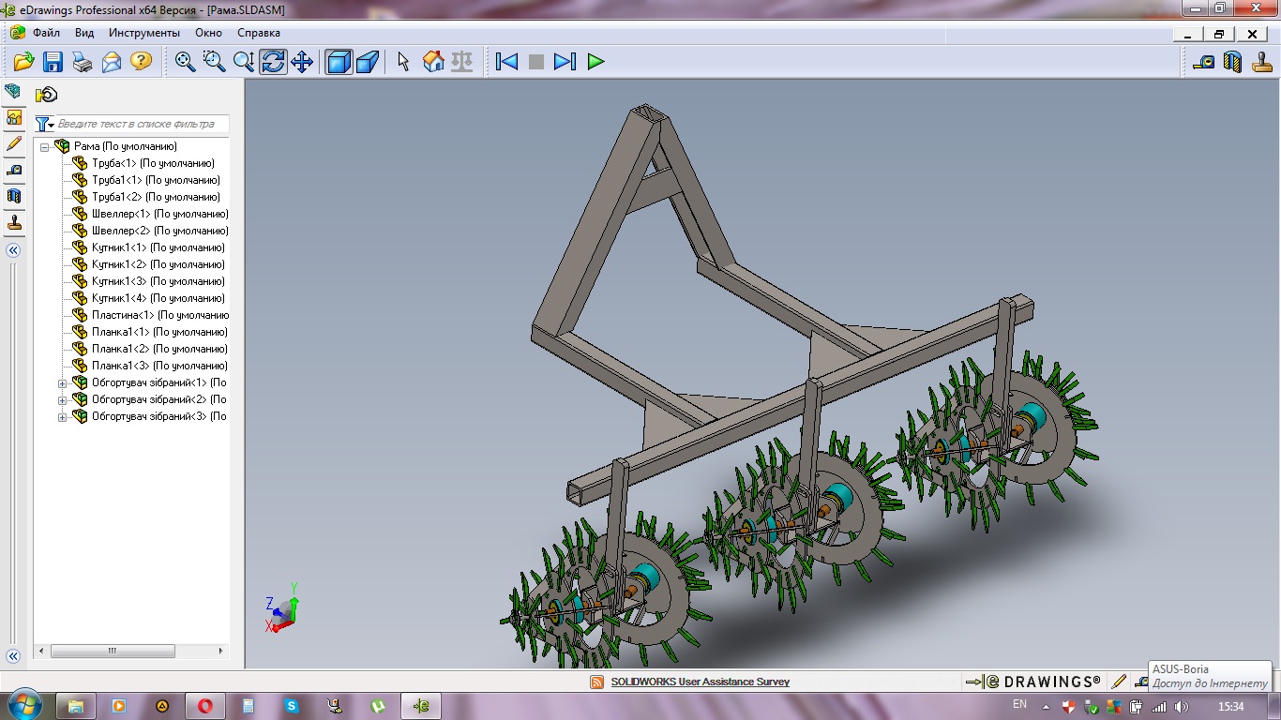Expand Обгортувач зібраний<3> node
1281x720 pixels.
(x=63, y=416)
